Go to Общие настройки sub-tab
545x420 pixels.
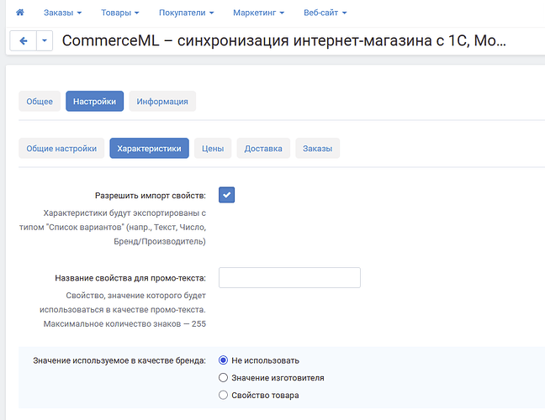(61, 148)
